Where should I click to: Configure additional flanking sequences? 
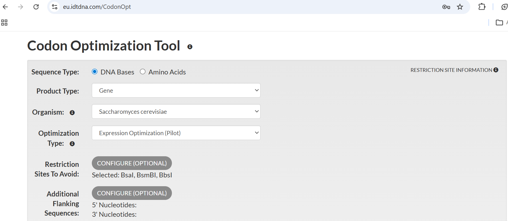pyautogui.click(x=132, y=193)
